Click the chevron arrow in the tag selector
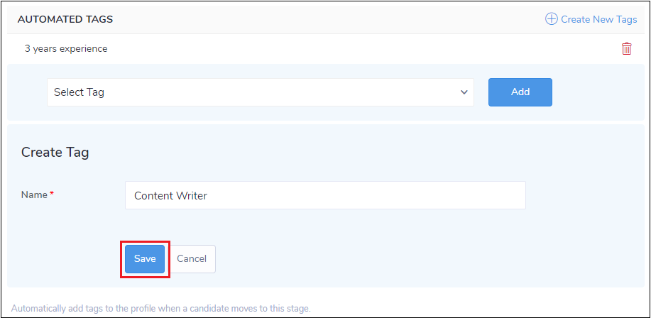 [464, 92]
